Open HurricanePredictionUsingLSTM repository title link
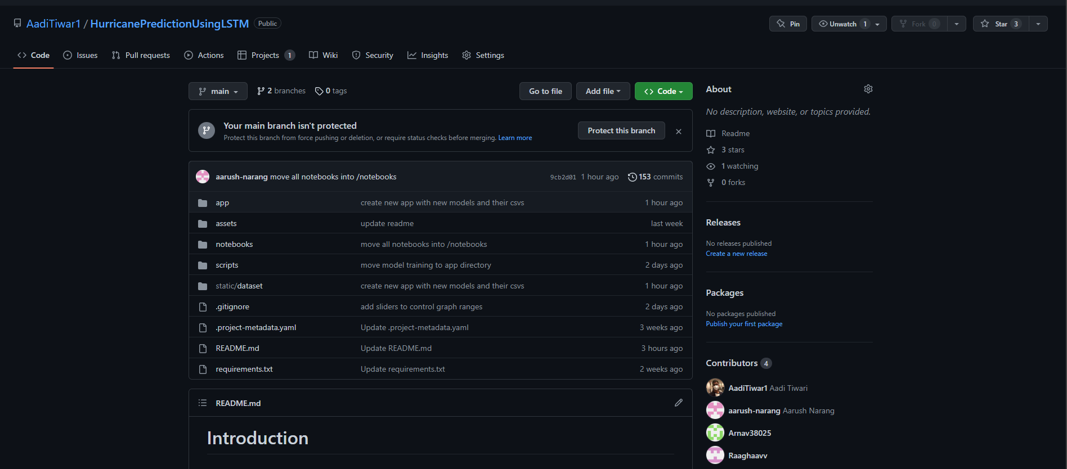This screenshot has width=1067, height=469. [x=169, y=24]
